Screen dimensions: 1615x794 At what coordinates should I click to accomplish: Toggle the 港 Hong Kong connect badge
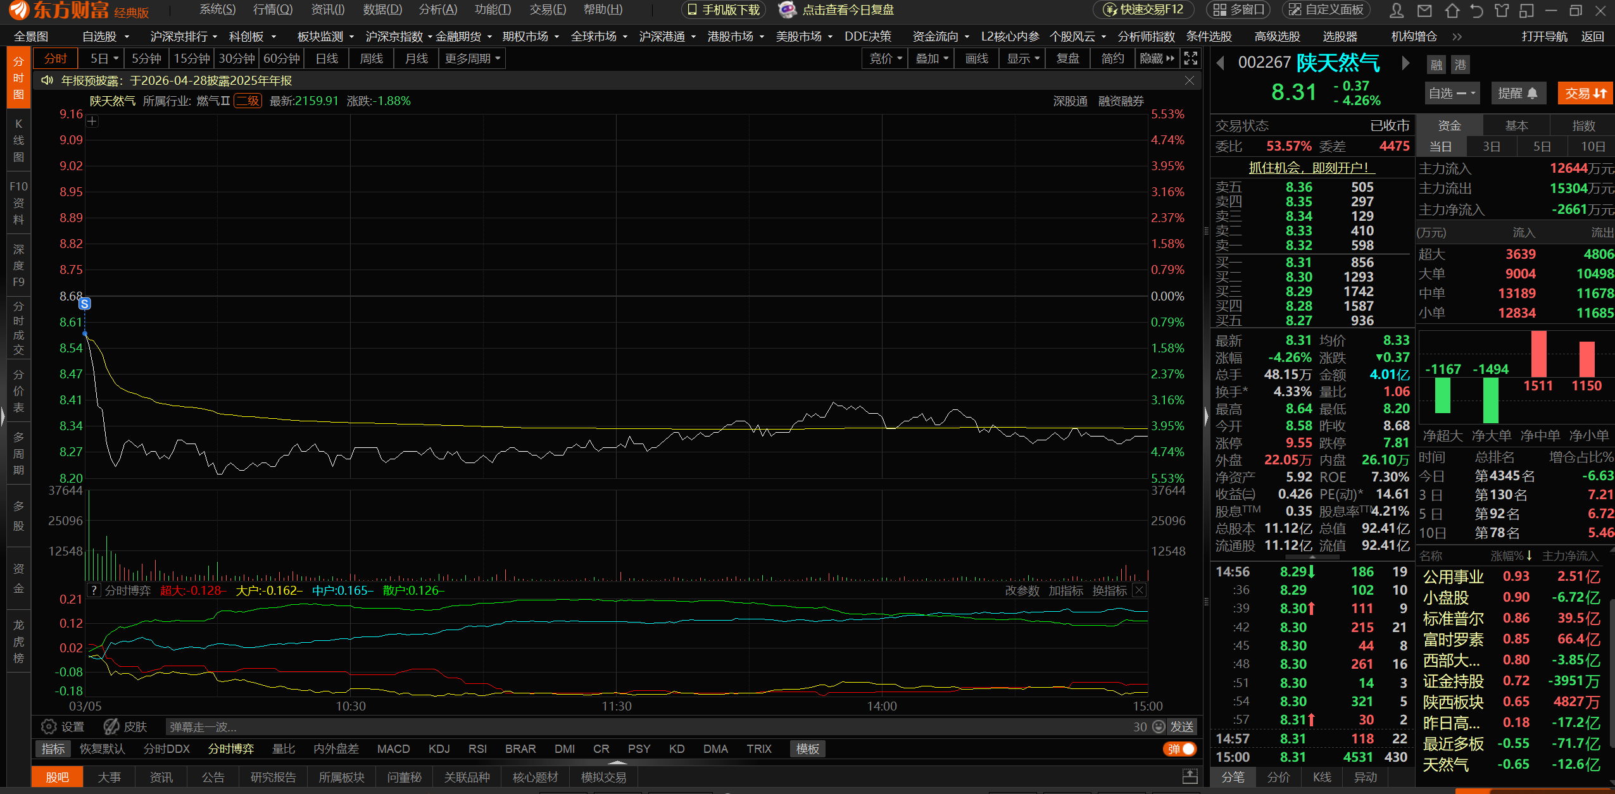click(x=1460, y=65)
